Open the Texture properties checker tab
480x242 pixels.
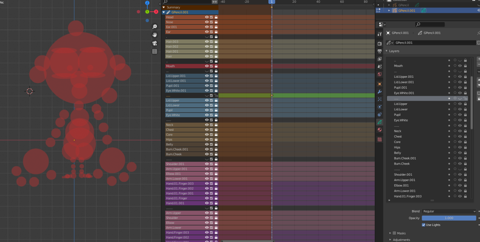[x=380, y=139]
